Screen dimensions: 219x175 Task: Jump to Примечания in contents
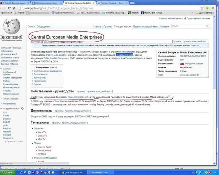click(39, 81)
